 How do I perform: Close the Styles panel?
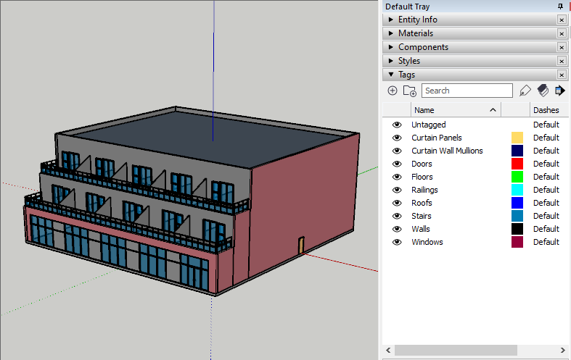coord(561,61)
